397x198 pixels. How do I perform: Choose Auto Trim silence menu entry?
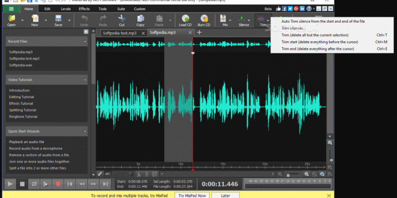coord(332,22)
